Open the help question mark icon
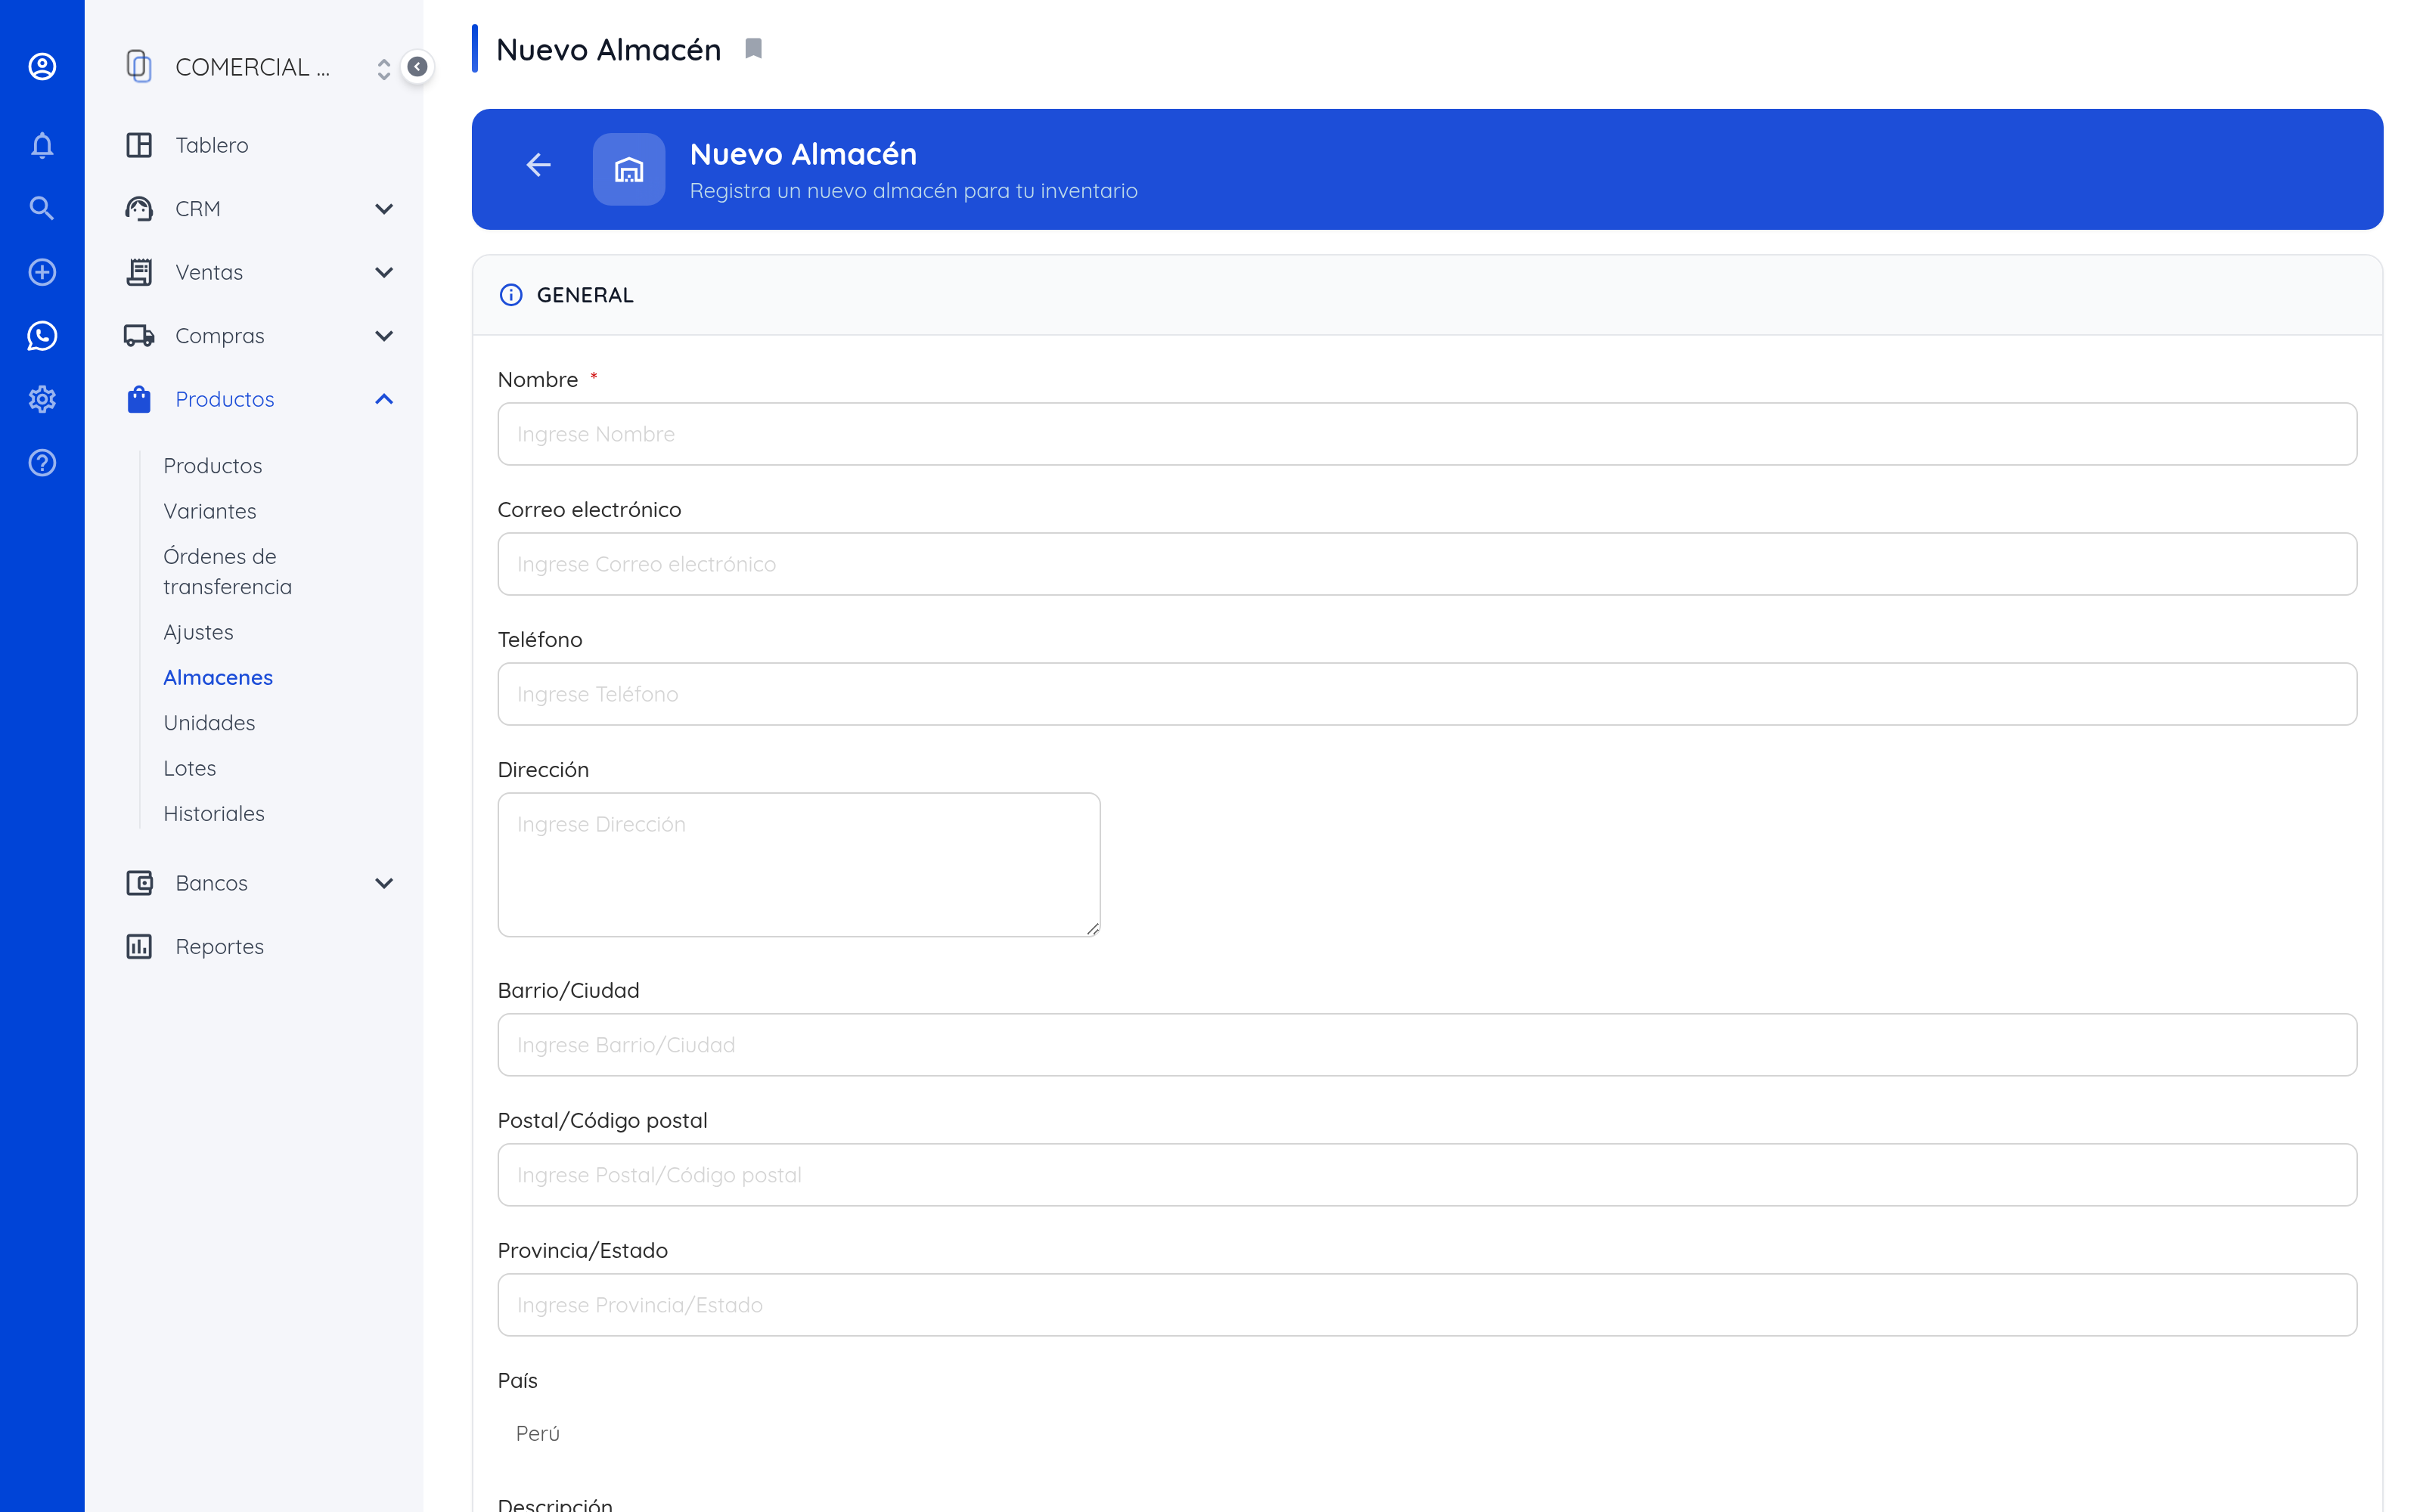Image resolution: width=2420 pixels, height=1512 pixels. (42, 463)
